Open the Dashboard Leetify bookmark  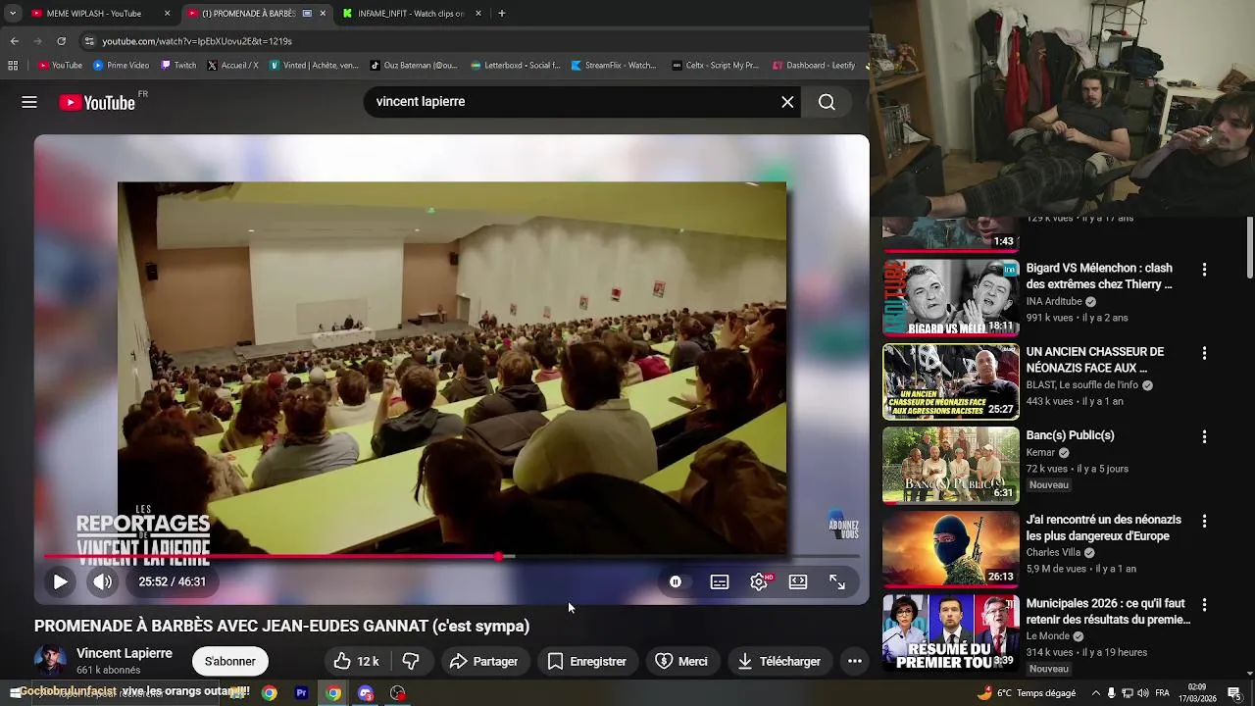(814, 66)
